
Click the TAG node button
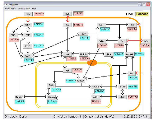click(101, 25)
